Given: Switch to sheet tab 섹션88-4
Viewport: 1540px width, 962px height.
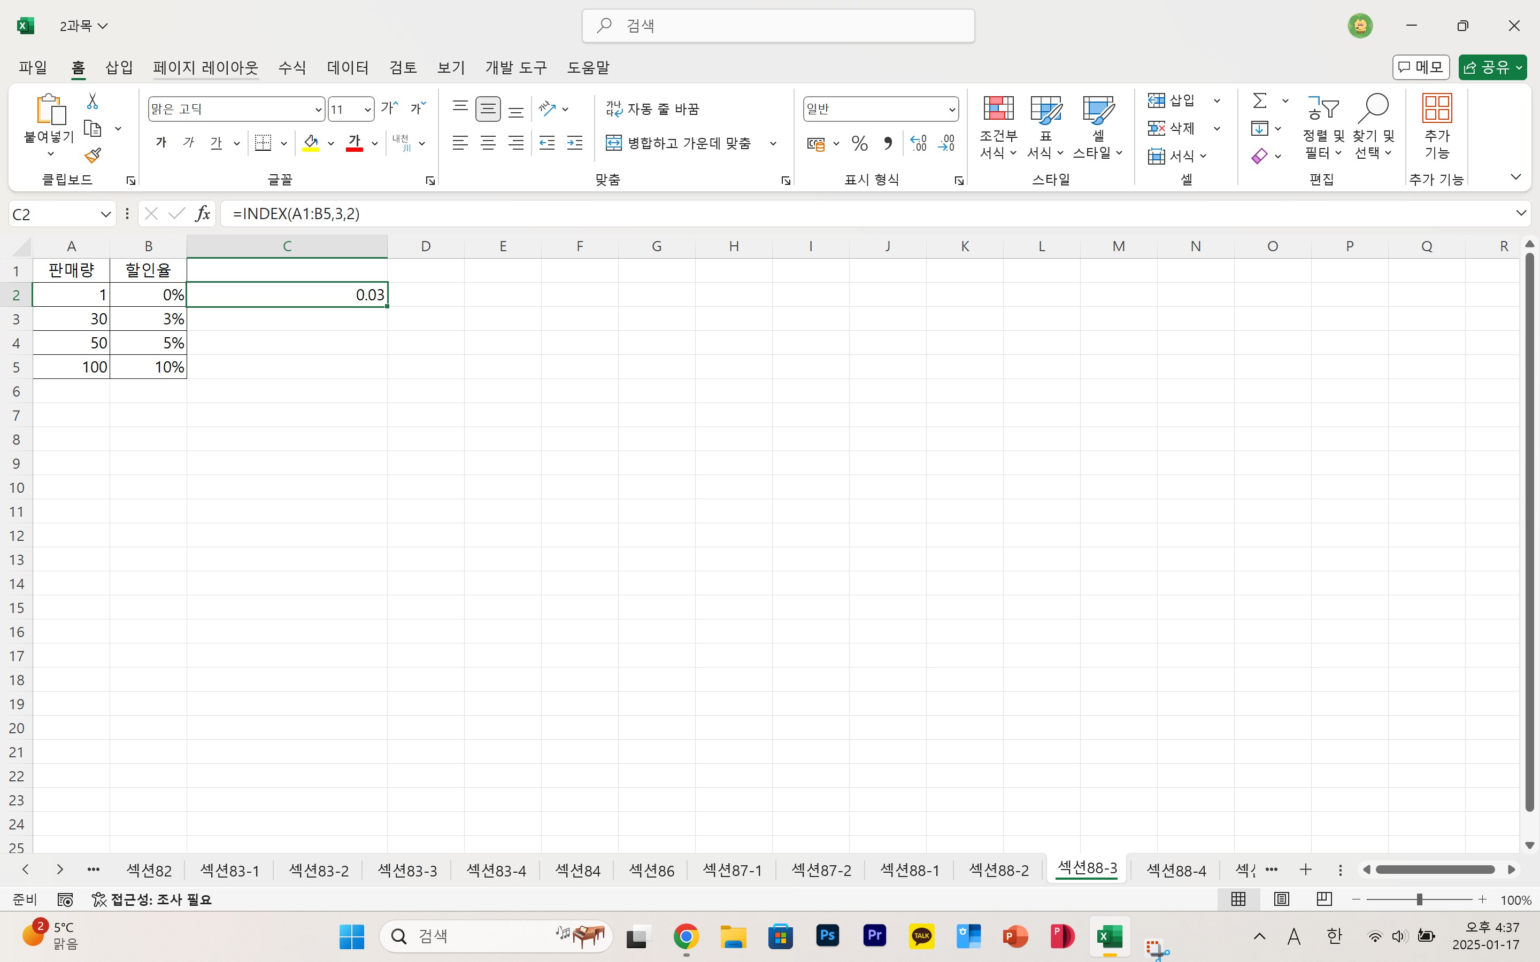Looking at the screenshot, I should 1175,870.
